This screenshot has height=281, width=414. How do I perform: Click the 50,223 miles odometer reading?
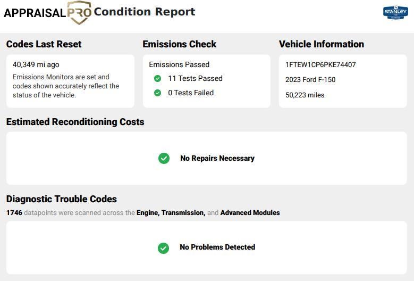(305, 95)
